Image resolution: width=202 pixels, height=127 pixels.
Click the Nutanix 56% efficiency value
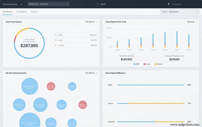point(189,122)
